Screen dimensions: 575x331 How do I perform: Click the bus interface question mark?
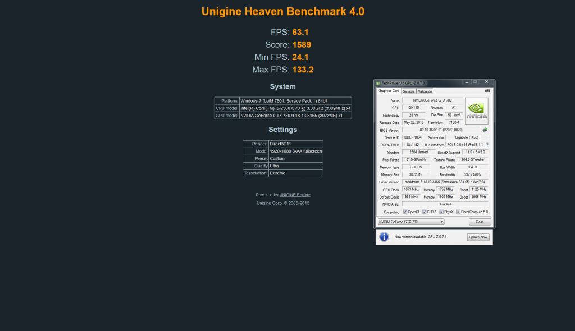coord(487,145)
